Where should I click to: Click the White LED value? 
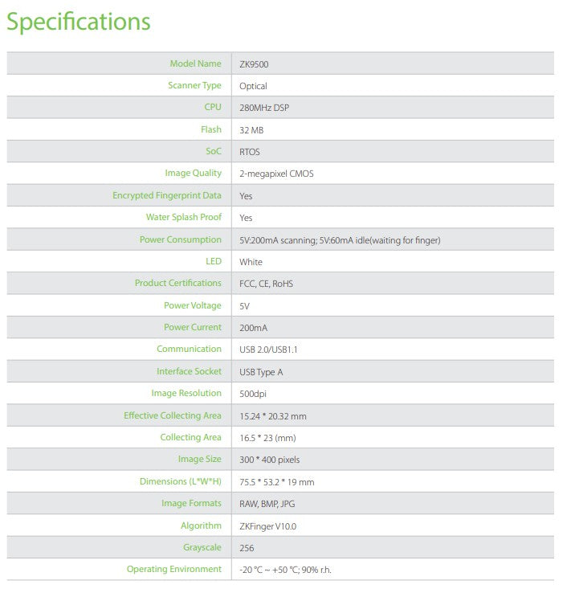[x=251, y=262]
